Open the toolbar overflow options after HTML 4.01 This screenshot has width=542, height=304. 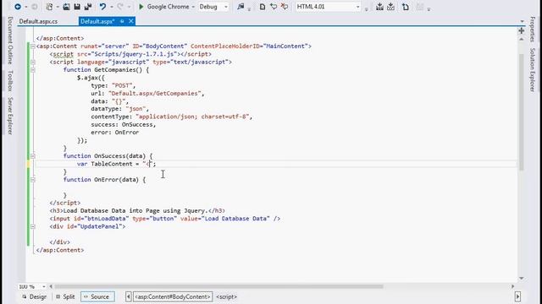click(x=367, y=9)
